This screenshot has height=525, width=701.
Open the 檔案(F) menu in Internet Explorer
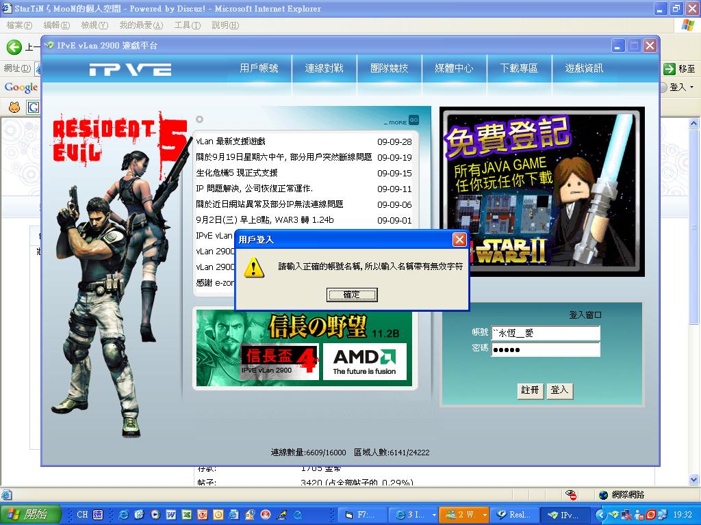pyautogui.click(x=19, y=25)
